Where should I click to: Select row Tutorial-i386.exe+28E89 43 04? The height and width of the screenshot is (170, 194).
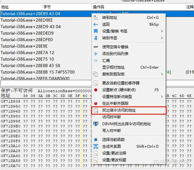pos(46,14)
